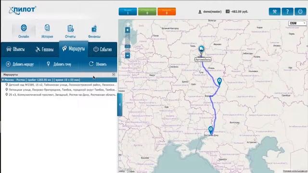Click the blue status counter button
The height and width of the screenshot is (173, 308).
click(128, 12)
